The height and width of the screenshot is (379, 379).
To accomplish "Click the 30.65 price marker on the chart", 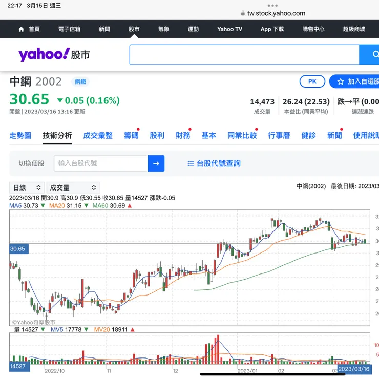I will 19,249.
